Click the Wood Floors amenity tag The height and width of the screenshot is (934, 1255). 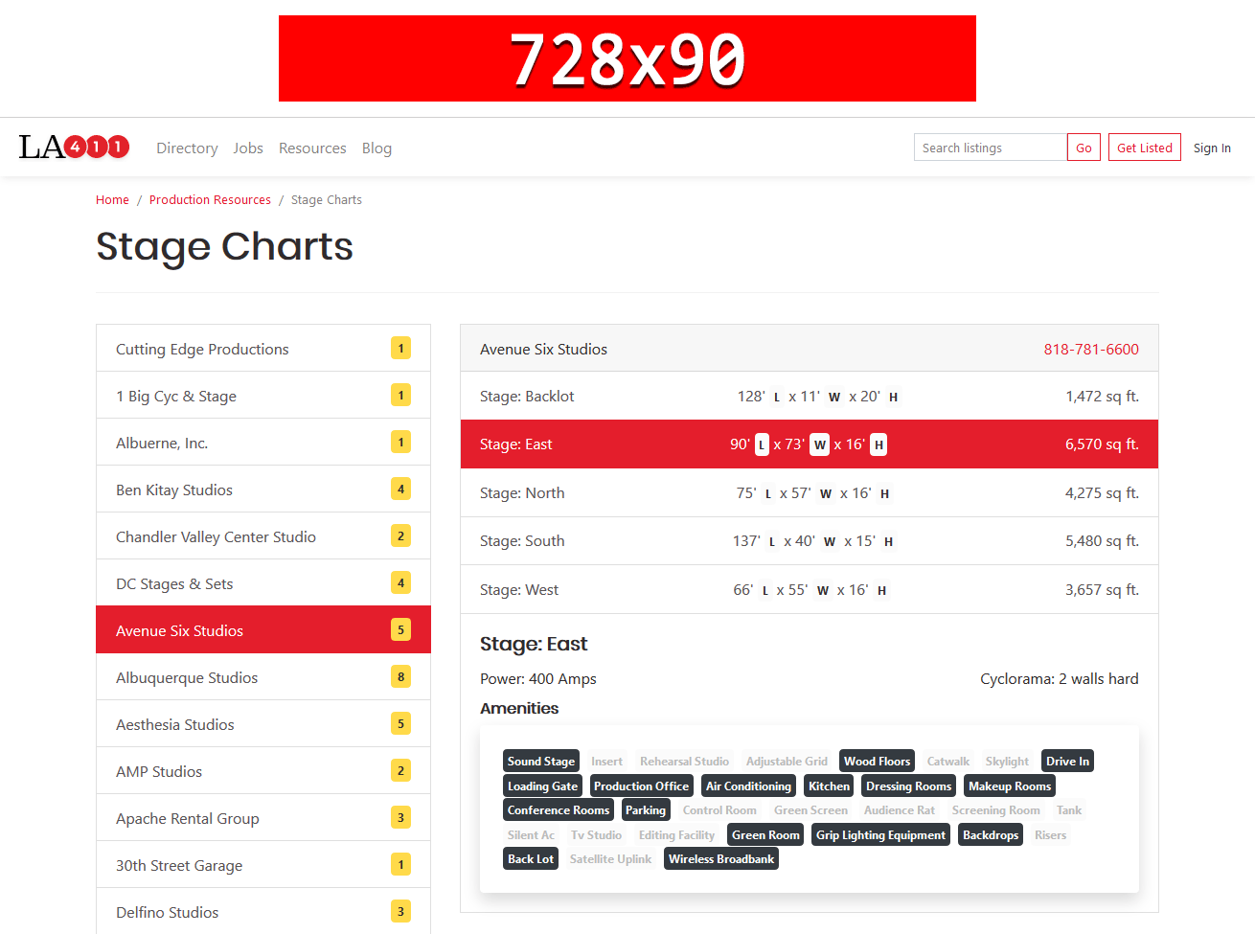(x=877, y=761)
